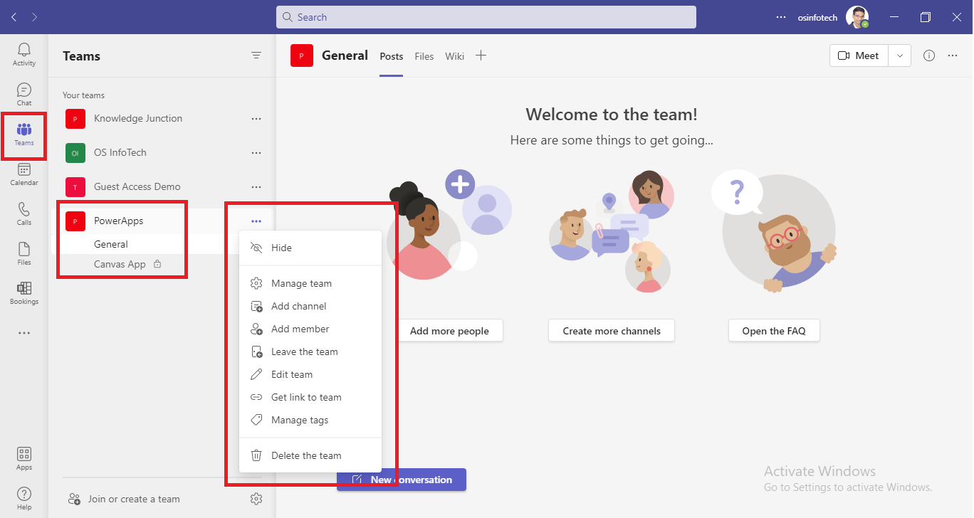Choose Manage team from the menu
The image size is (974, 518).
[x=310, y=283]
